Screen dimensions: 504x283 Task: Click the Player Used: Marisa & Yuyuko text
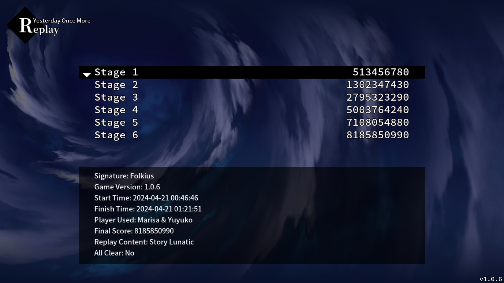click(143, 220)
